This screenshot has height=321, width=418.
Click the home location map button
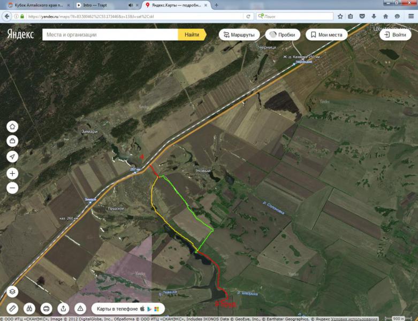click(x=13, y=127)
